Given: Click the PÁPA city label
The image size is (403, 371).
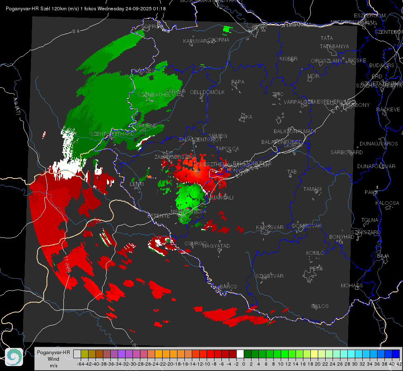Looking at the screenshot, I should 238,82.
